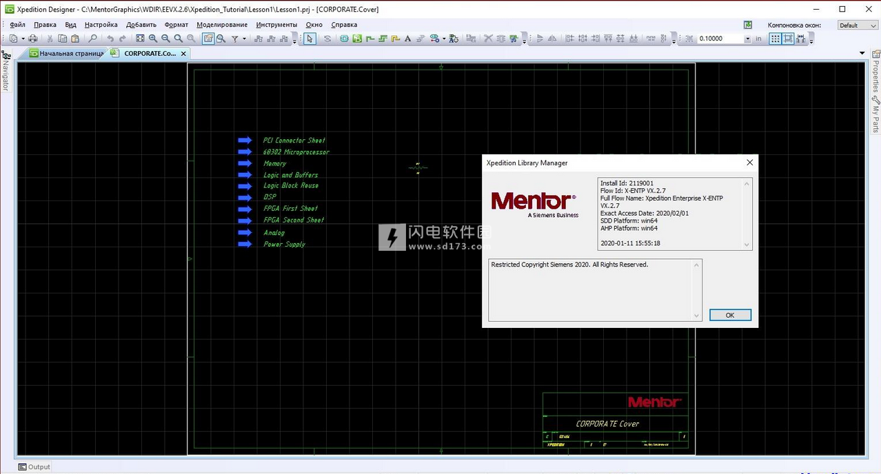Screen dimensions: 881x474
Task: Switch to the Начальная страница tab
Action: [66, 53]
